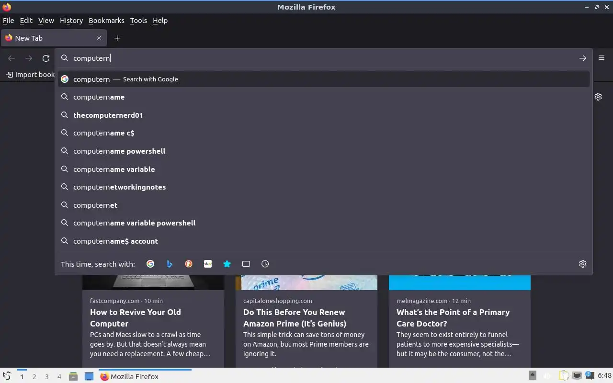
Task: Search this time with DuckDuckGo icon
Action: (x=189, y=264)
